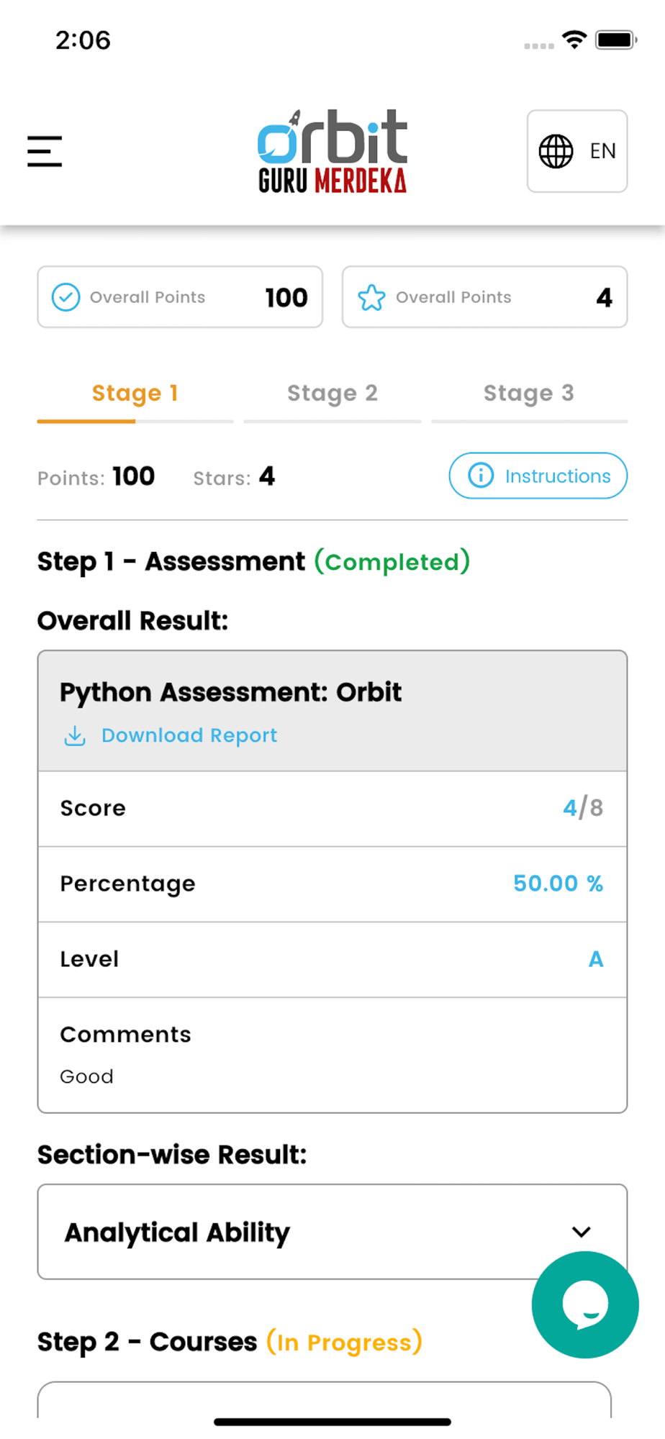Tap the checkmark circle points icon
Viewport: 665px width, 1439px height.
(65, 297)
